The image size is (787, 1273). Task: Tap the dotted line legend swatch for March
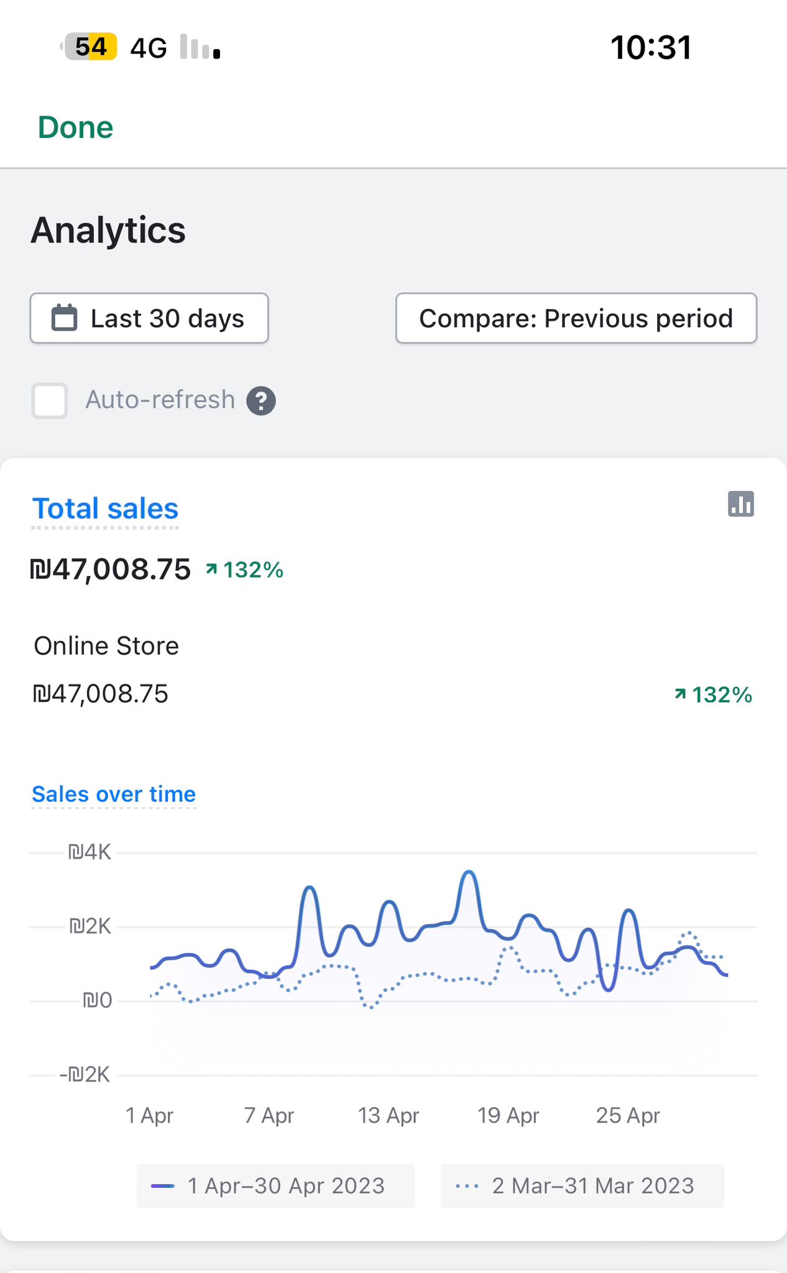[x=467, y=1186]
